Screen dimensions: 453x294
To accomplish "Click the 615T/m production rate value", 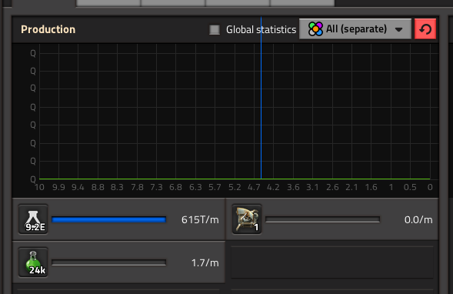I will click(200, 219).
